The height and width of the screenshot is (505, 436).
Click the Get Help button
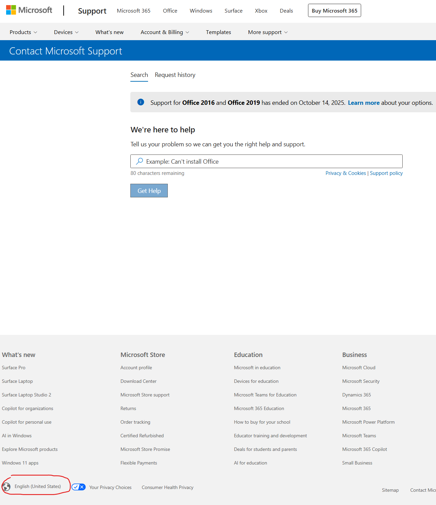point(149,191)
